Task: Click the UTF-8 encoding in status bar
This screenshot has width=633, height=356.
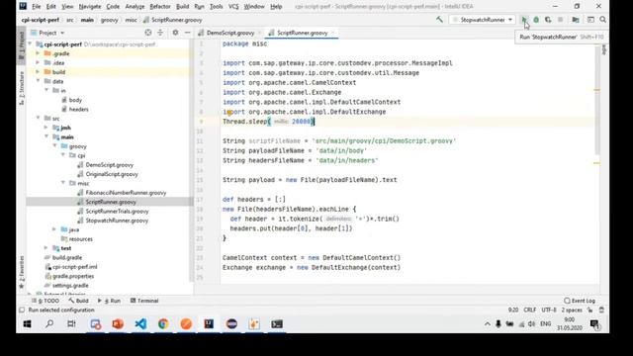Action: pyautogui.click(x=549, y=310)
